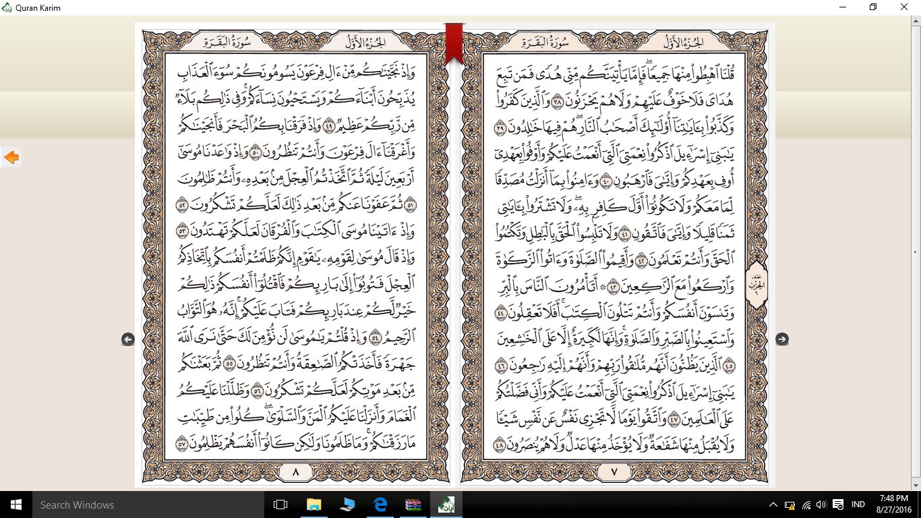This screenshot has height=518, width=921.
Task: Click the orange back arrow
Action: coord(11,158)
